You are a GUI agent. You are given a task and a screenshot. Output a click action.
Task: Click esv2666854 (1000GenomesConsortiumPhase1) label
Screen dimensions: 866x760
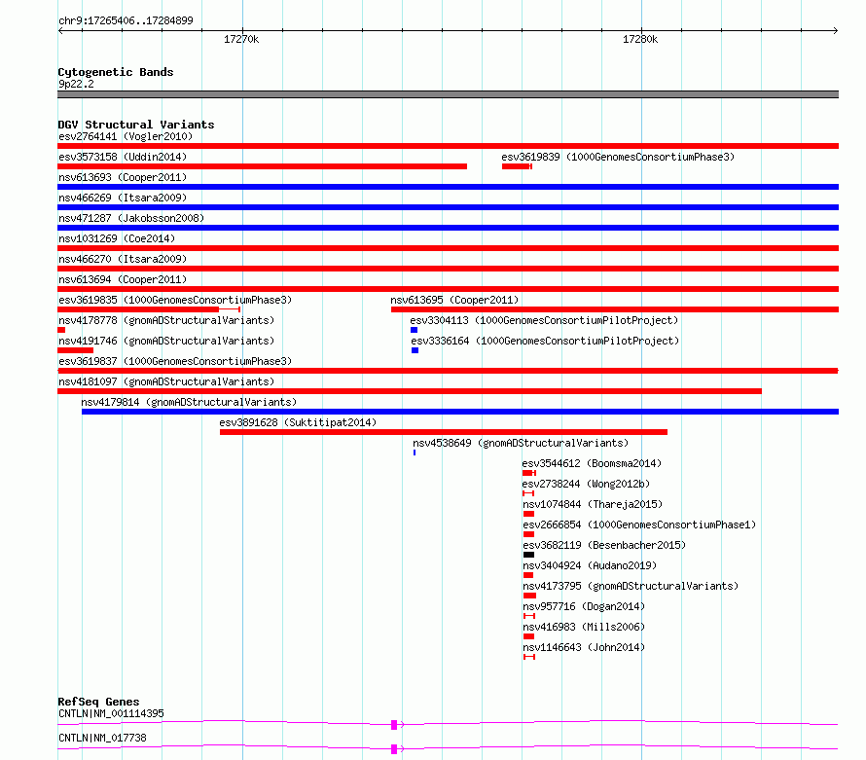639,525
